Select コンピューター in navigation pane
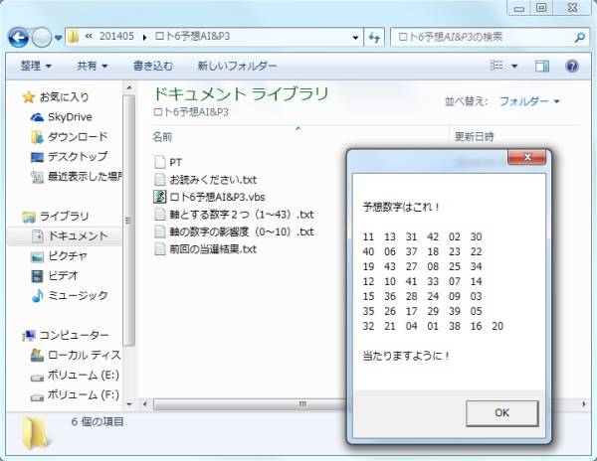Image resolution: width=597 pixels, height=461 pixels. [65, 335]
